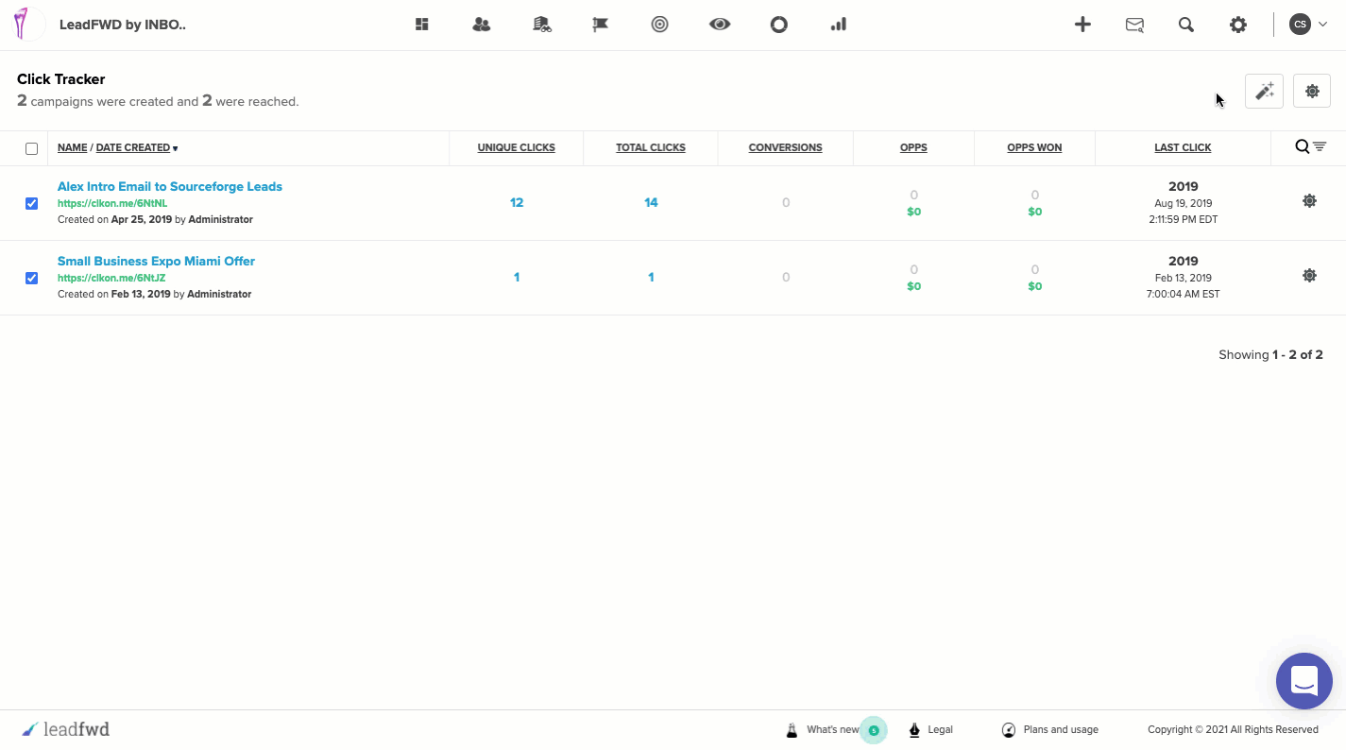Click the plus add-new icon
Viewport: 1346px width, 750px height.
point(1082,25)
